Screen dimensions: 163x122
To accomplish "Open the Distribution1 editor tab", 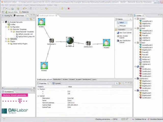I will coord(57,79).
